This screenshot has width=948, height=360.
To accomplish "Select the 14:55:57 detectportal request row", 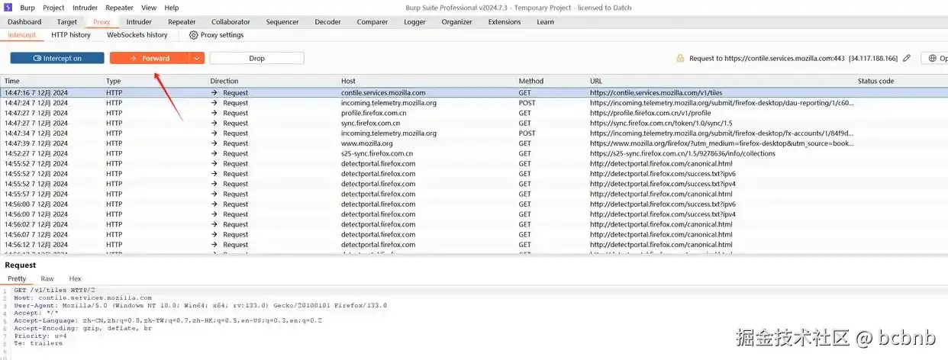I will coord(474,194).
